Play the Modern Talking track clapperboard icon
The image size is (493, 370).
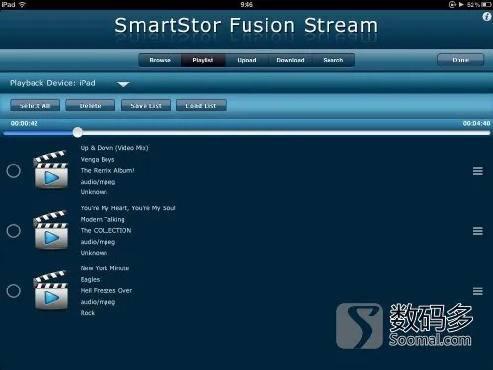(50, 230)
